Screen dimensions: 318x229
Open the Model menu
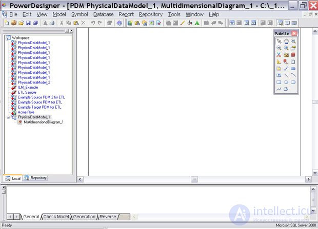coord(59,14)
